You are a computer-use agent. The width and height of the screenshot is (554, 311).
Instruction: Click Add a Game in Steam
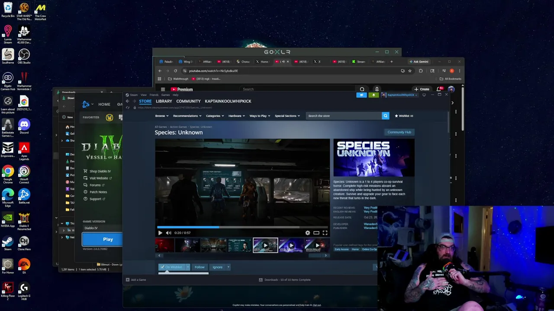[x=136, y=280]
